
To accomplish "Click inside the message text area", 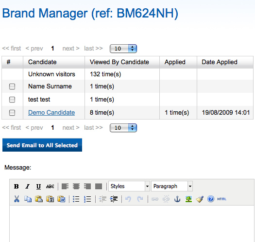I will (132, 224).
